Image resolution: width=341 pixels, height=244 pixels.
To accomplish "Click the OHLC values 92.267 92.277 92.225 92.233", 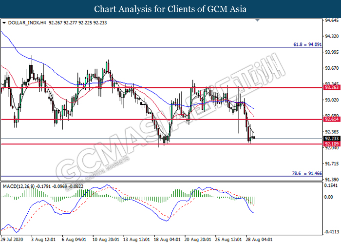I will (x=77, y=23).
